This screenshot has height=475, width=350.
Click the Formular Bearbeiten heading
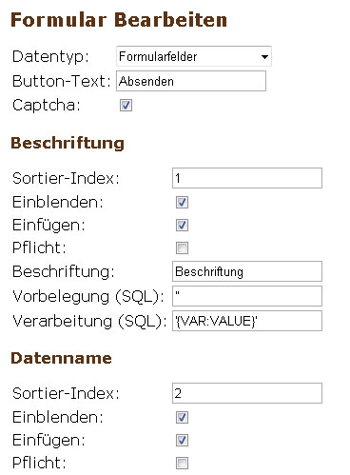[x=119, y=20]
